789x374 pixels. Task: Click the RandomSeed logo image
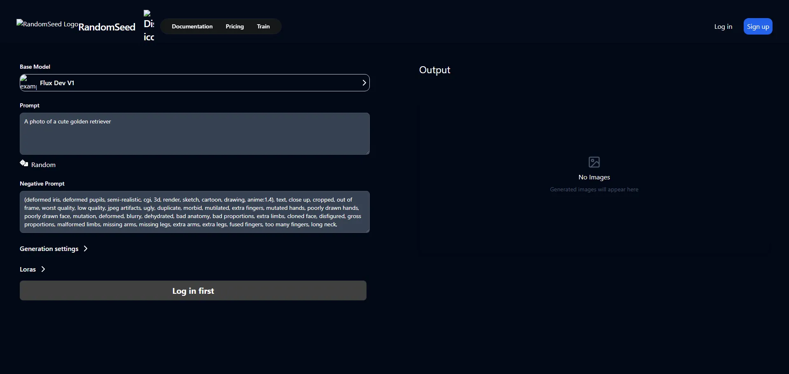(x=47, y=24)
